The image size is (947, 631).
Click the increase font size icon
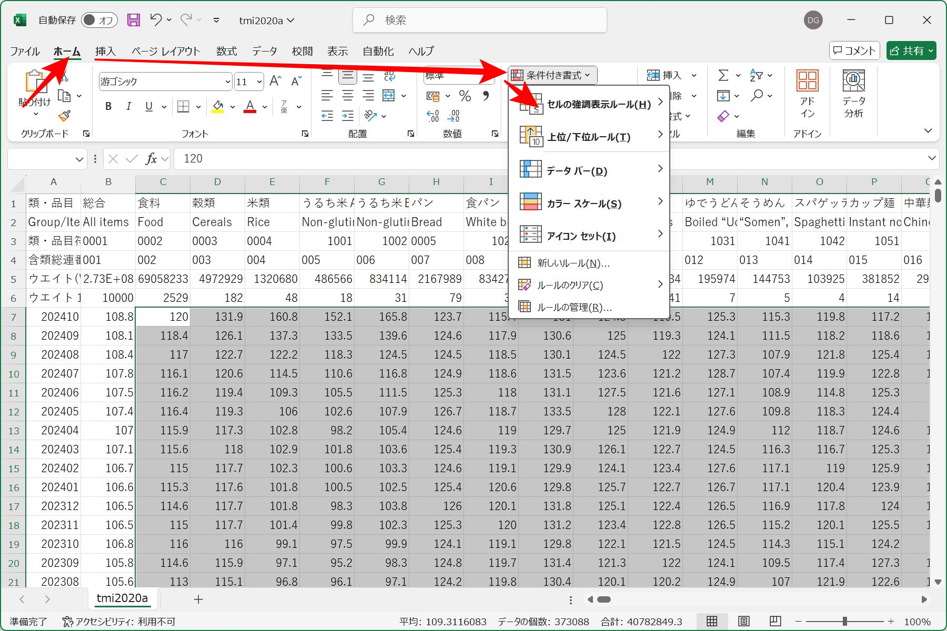pyautogui.click(x=275, y=81)
